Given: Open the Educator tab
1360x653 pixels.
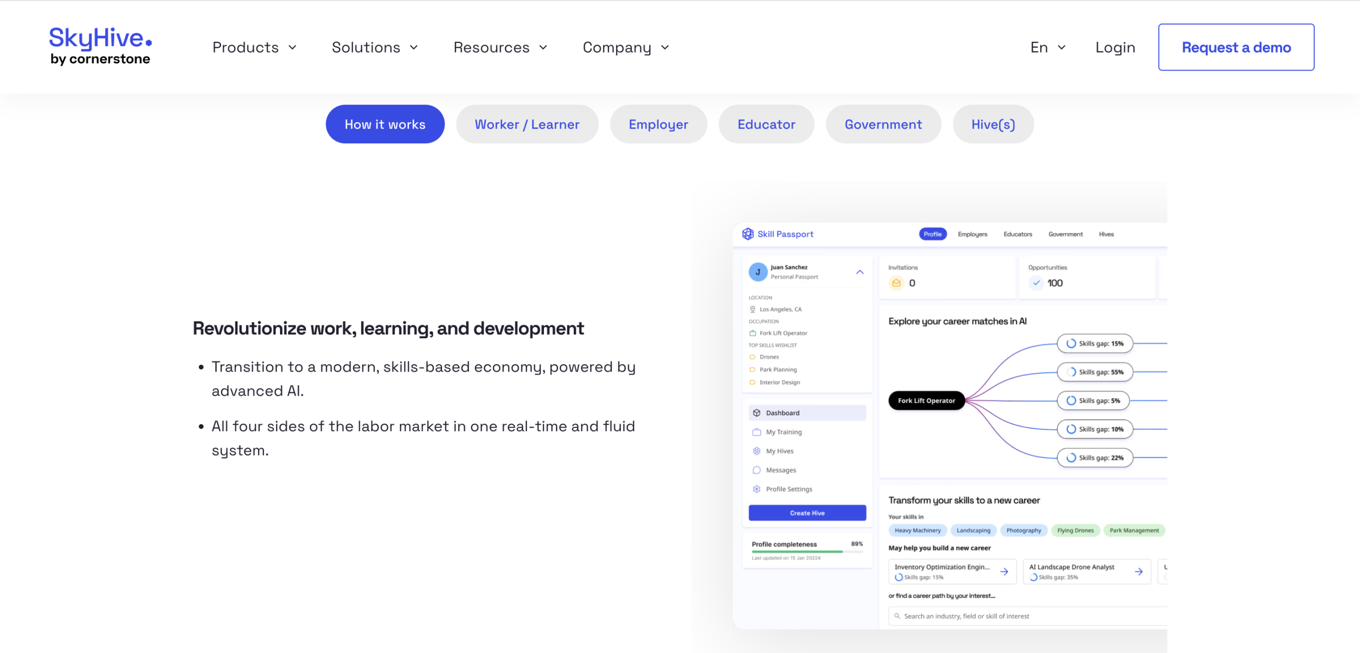Looking at the screenshot, I should 766,124.
